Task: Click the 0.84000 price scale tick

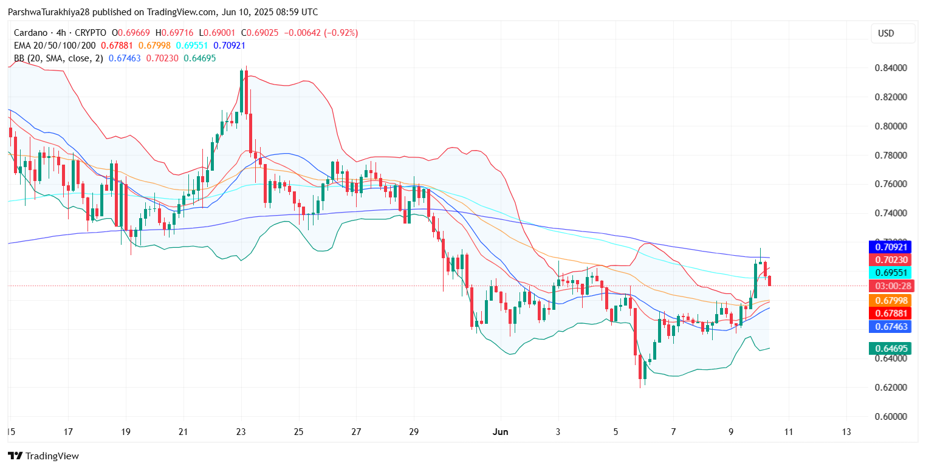Action: [891, 67]
